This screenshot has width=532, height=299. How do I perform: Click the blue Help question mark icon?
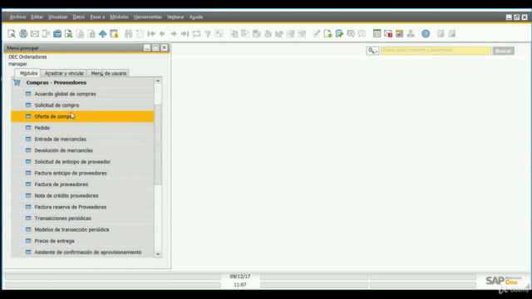click(x=426, y=33)
